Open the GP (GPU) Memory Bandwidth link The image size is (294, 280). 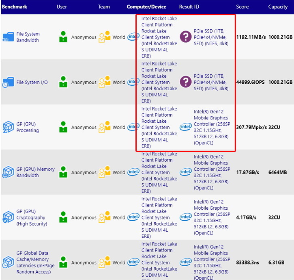point(35,172)
